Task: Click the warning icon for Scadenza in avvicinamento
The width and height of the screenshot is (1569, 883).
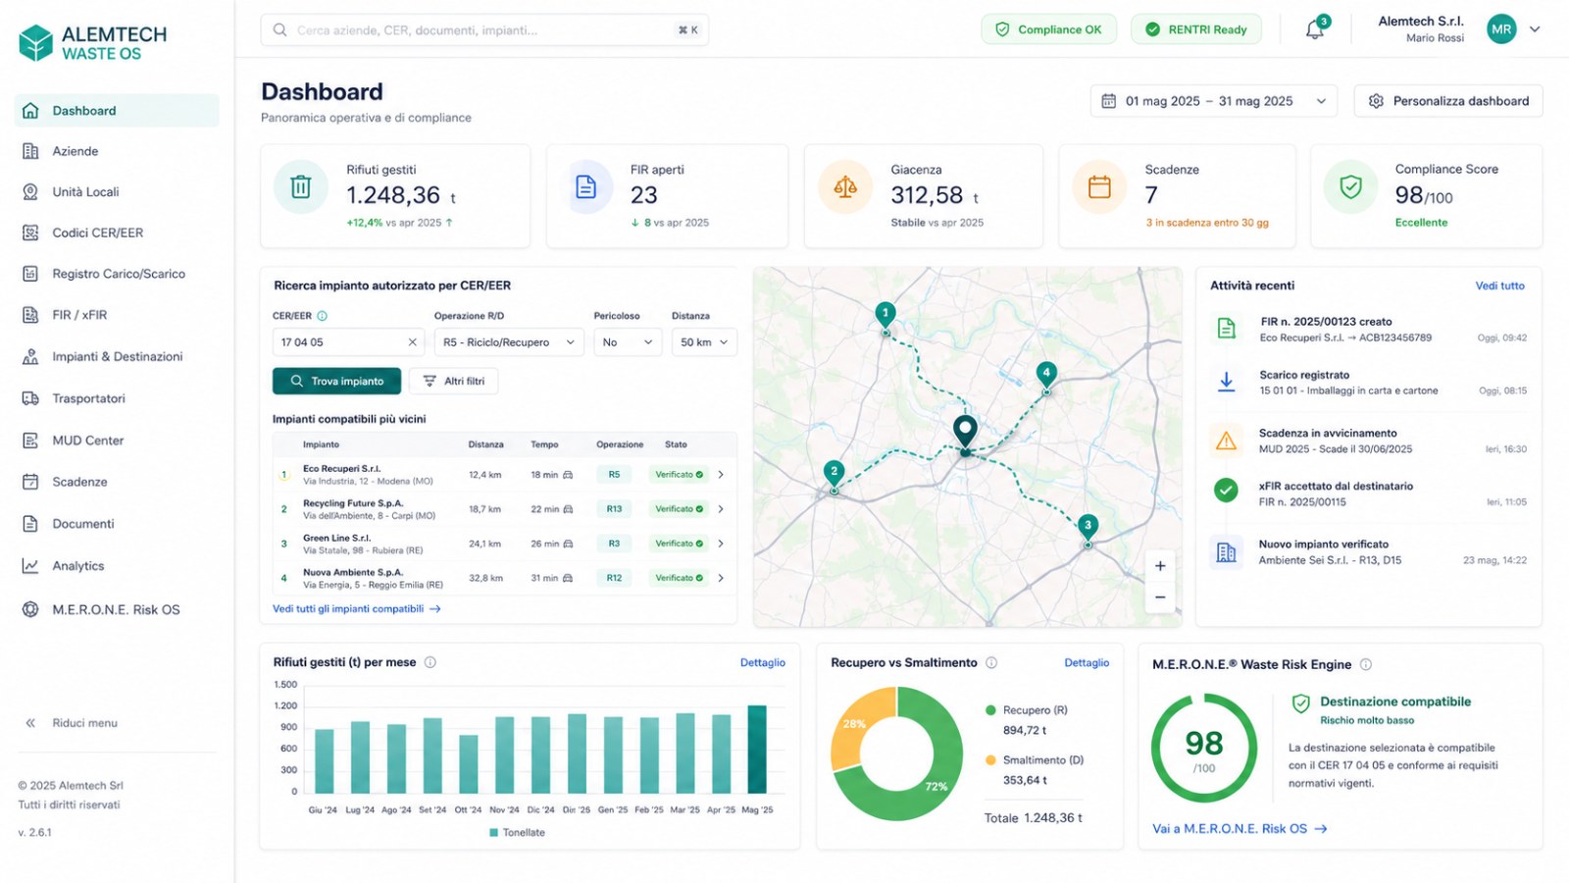Action: pos(1226,441)
